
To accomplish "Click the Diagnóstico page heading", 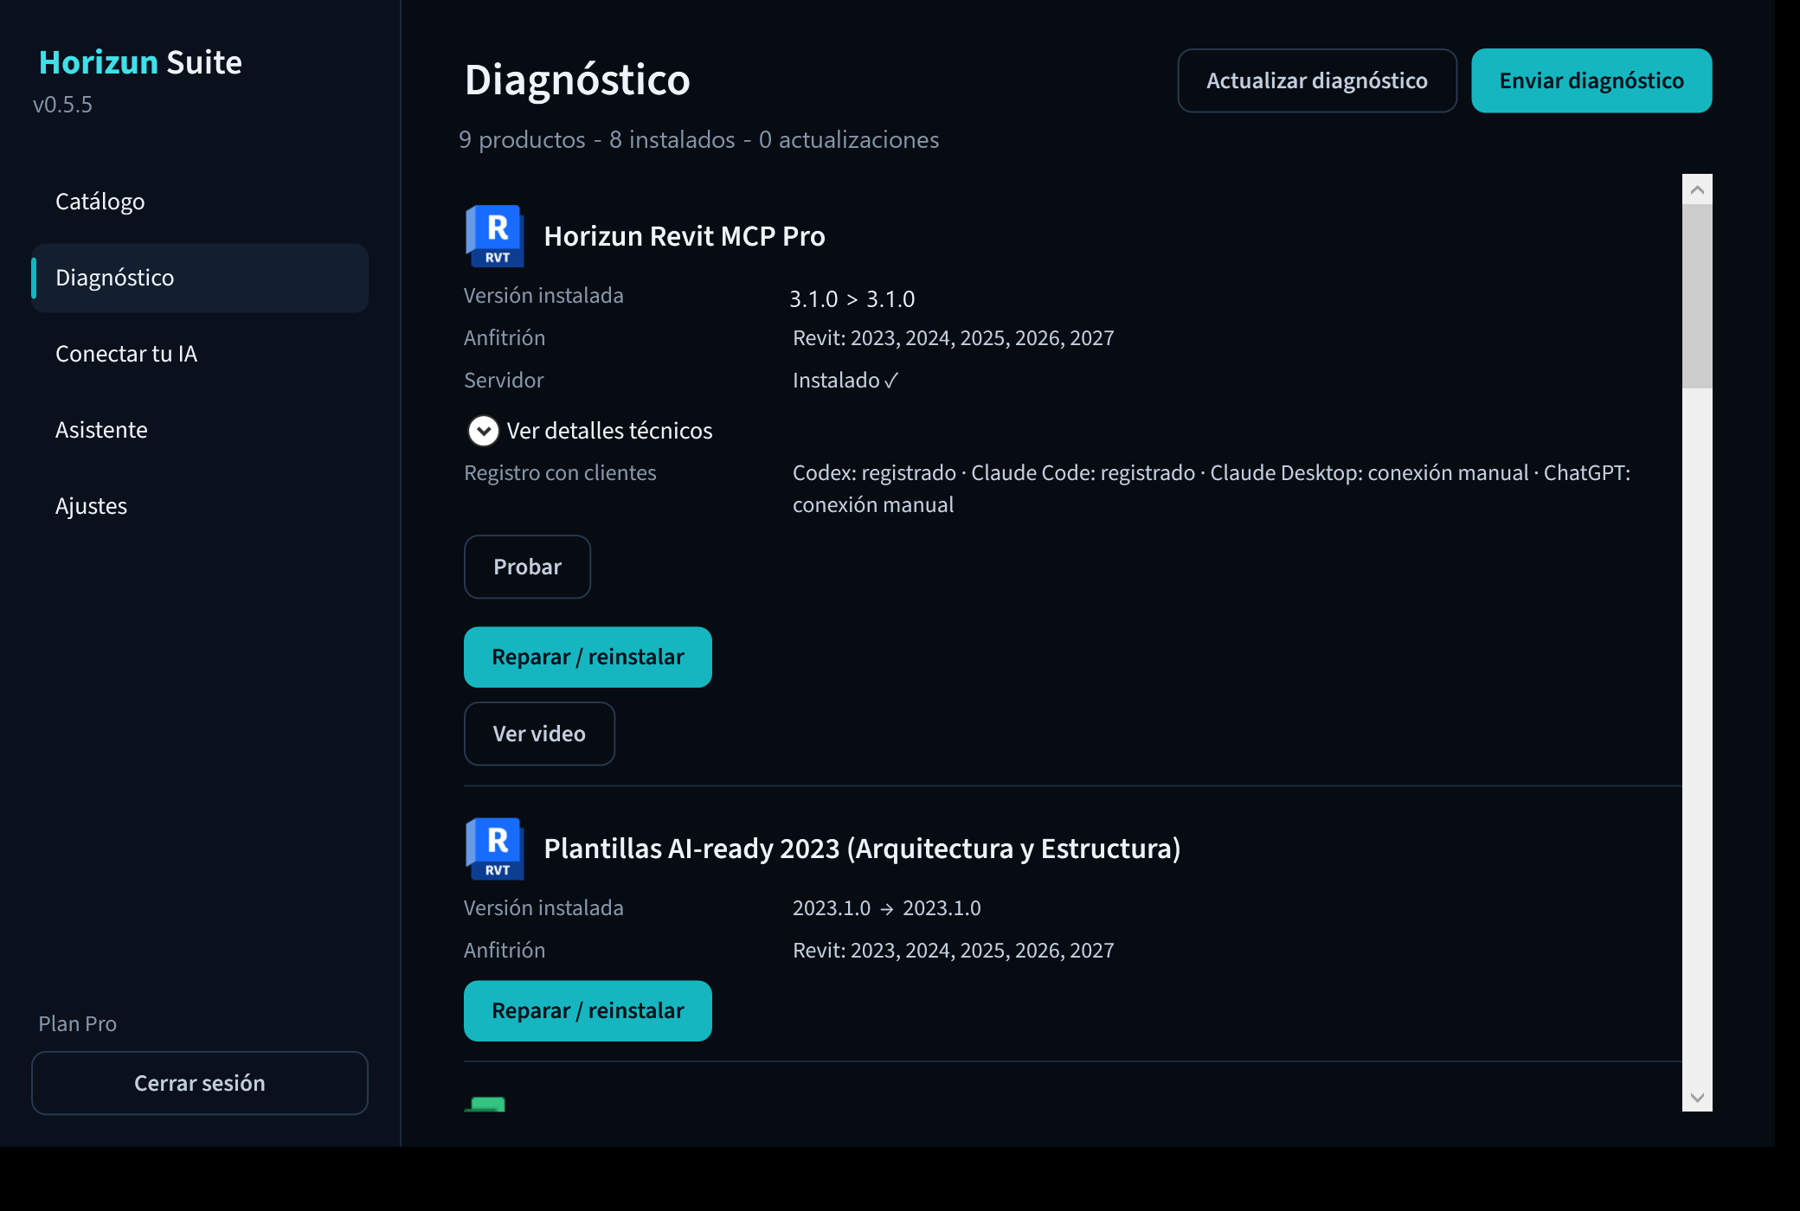I will 577,80.
